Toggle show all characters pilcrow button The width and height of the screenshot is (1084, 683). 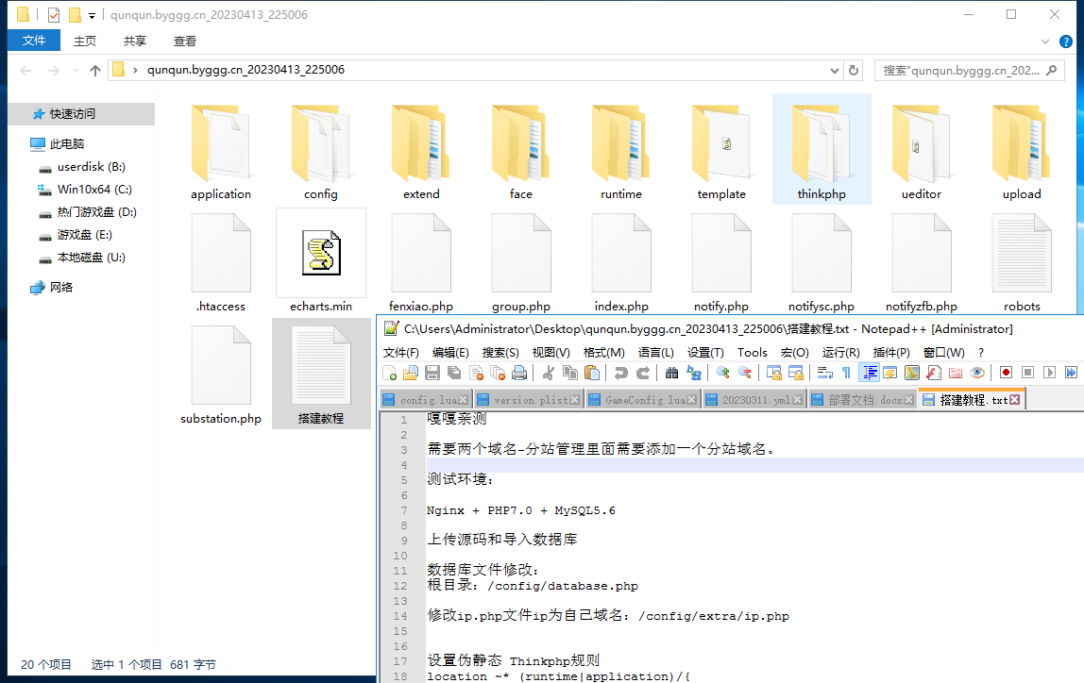coord(845,373)
